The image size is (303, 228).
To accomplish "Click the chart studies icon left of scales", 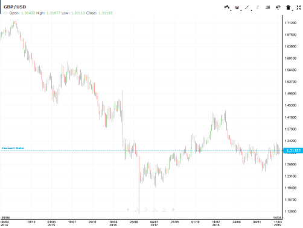I will click(x=267, y=7).
